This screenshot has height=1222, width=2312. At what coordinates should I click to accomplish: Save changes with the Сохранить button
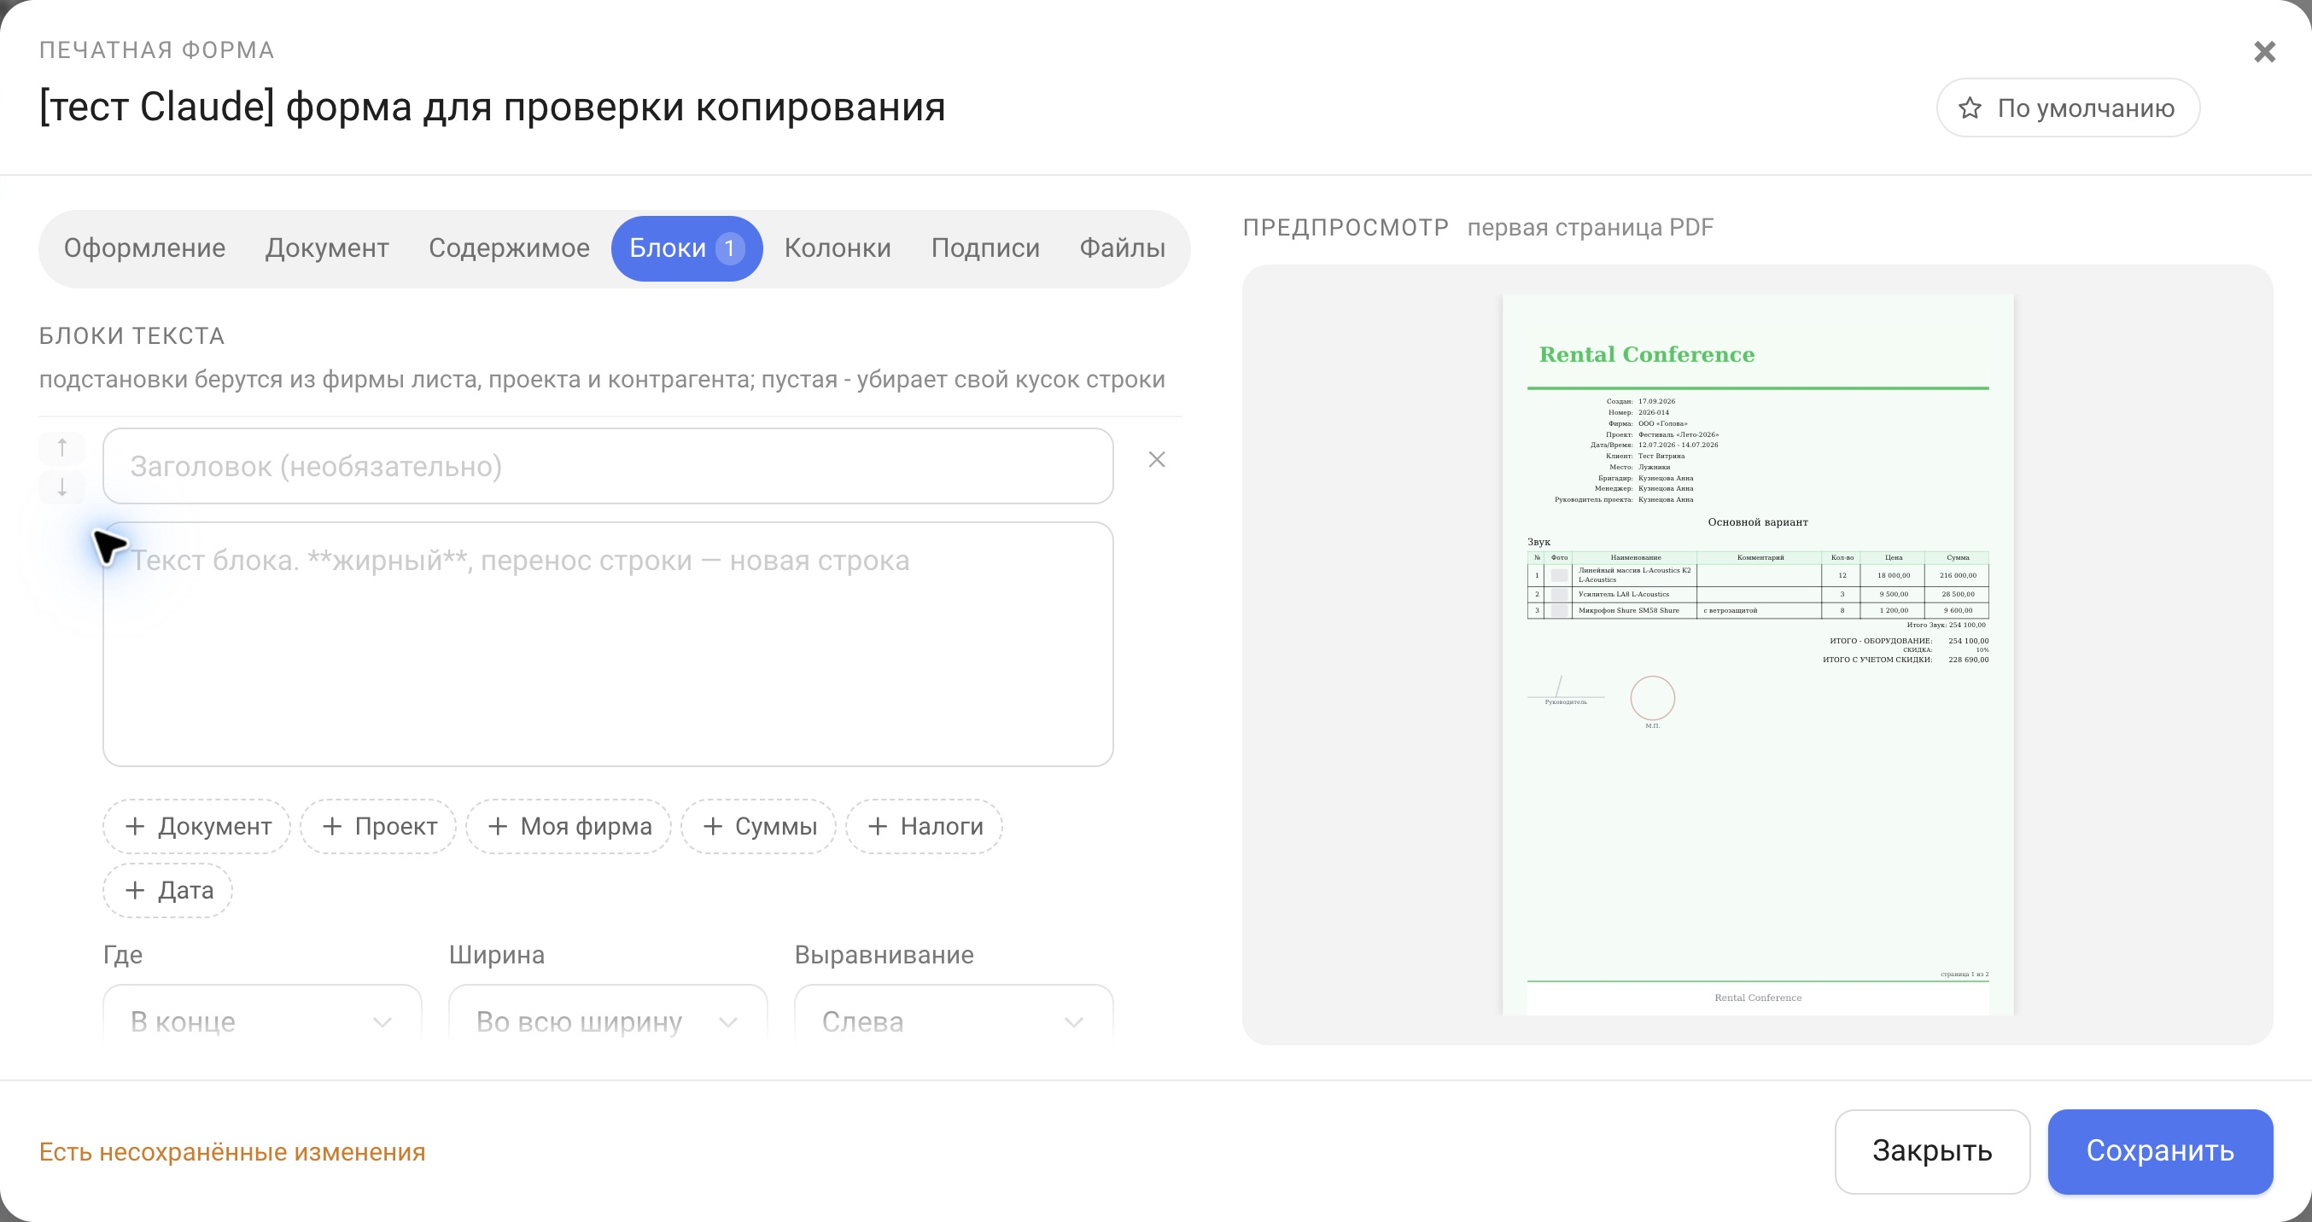(x=2159, y=1151)
